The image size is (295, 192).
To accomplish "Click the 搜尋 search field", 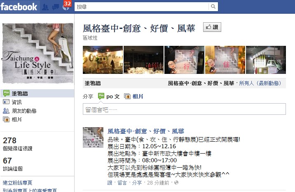I will click(x=142, y=7).
